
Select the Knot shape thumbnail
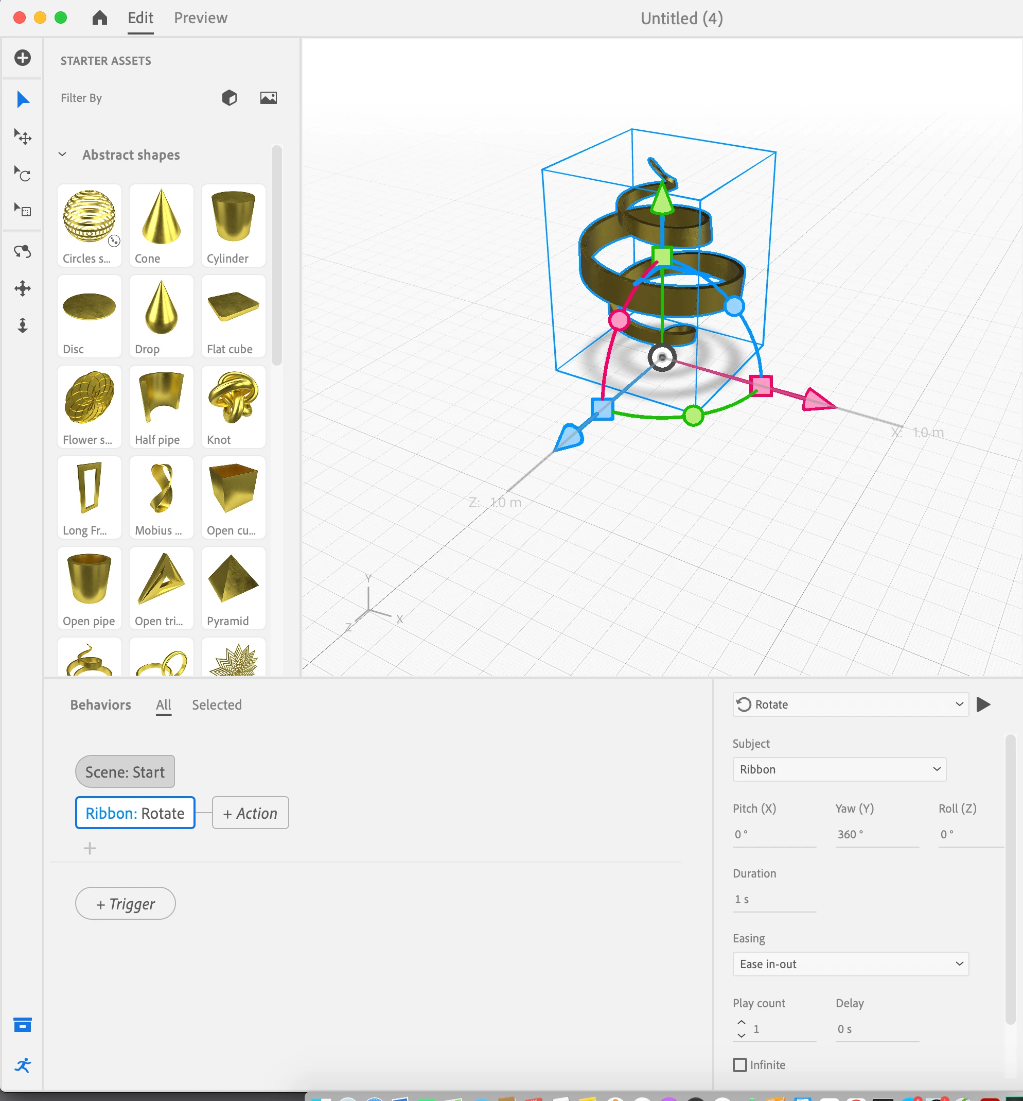(x=233, y=407)
